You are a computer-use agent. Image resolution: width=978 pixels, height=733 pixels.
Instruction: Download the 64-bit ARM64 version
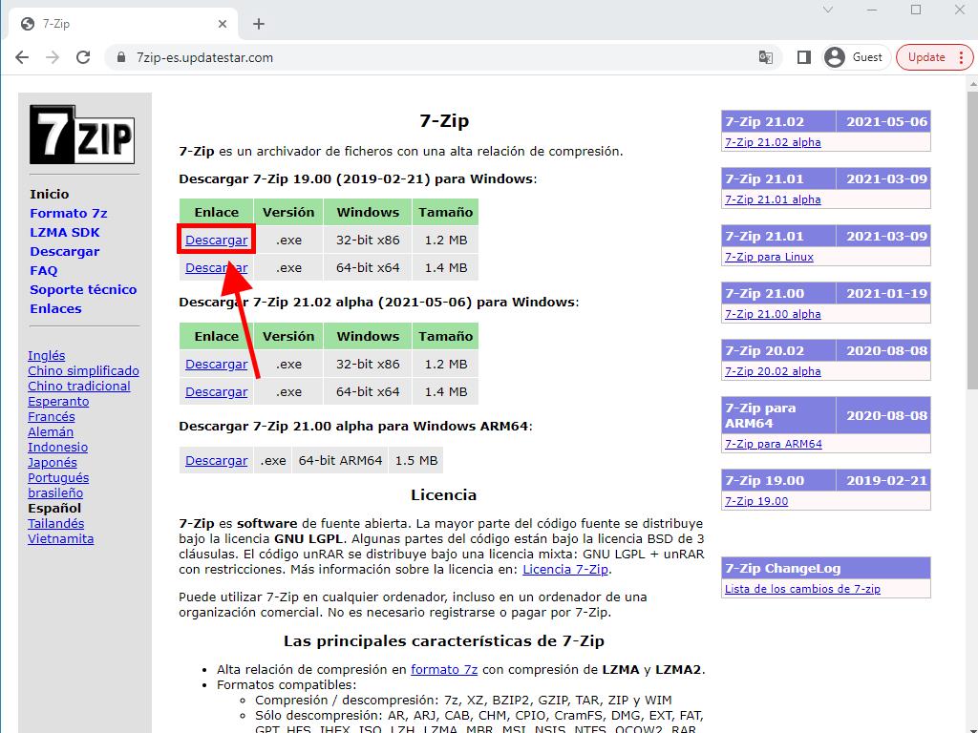(216, 460)
